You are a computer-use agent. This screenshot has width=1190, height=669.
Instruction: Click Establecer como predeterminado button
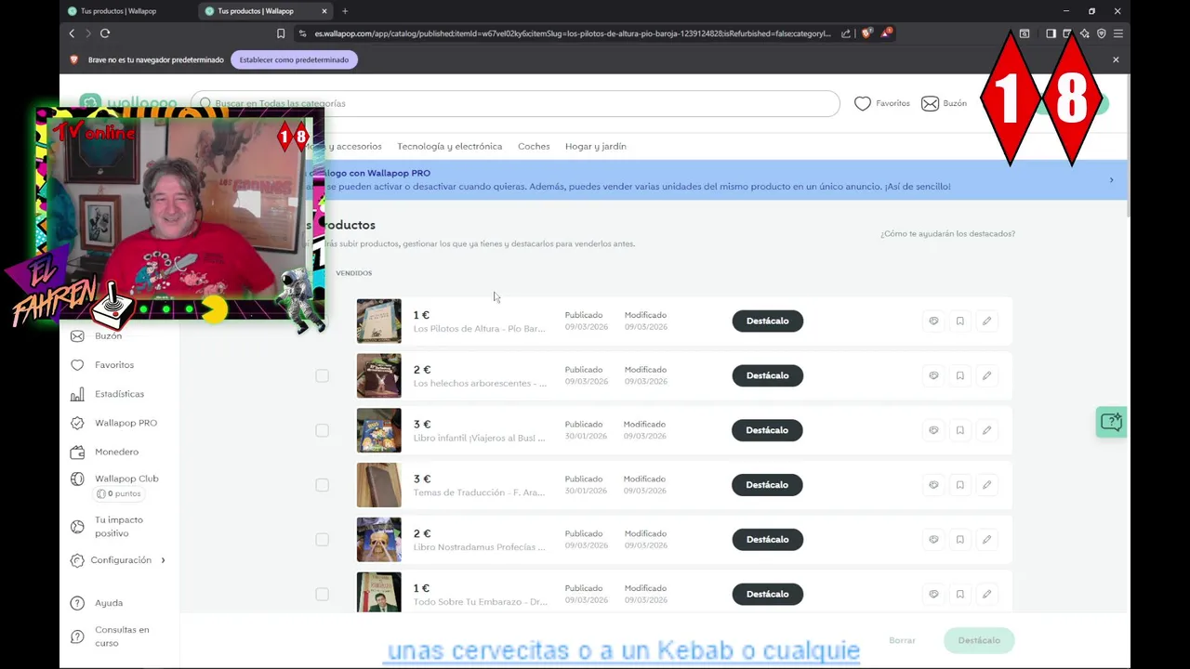tap(294, 59)
